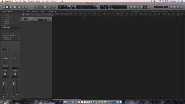Start playback with the Play button

[x=49, y=7]
